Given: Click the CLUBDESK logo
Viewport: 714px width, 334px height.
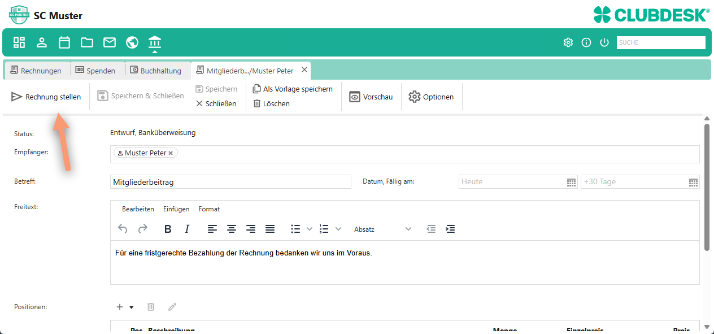Looking at the screenshot, I should coord(652,15).
